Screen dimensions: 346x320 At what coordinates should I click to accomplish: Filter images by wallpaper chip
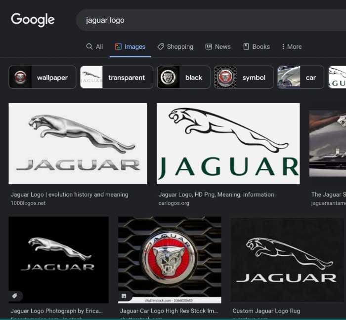click(43, 78)
